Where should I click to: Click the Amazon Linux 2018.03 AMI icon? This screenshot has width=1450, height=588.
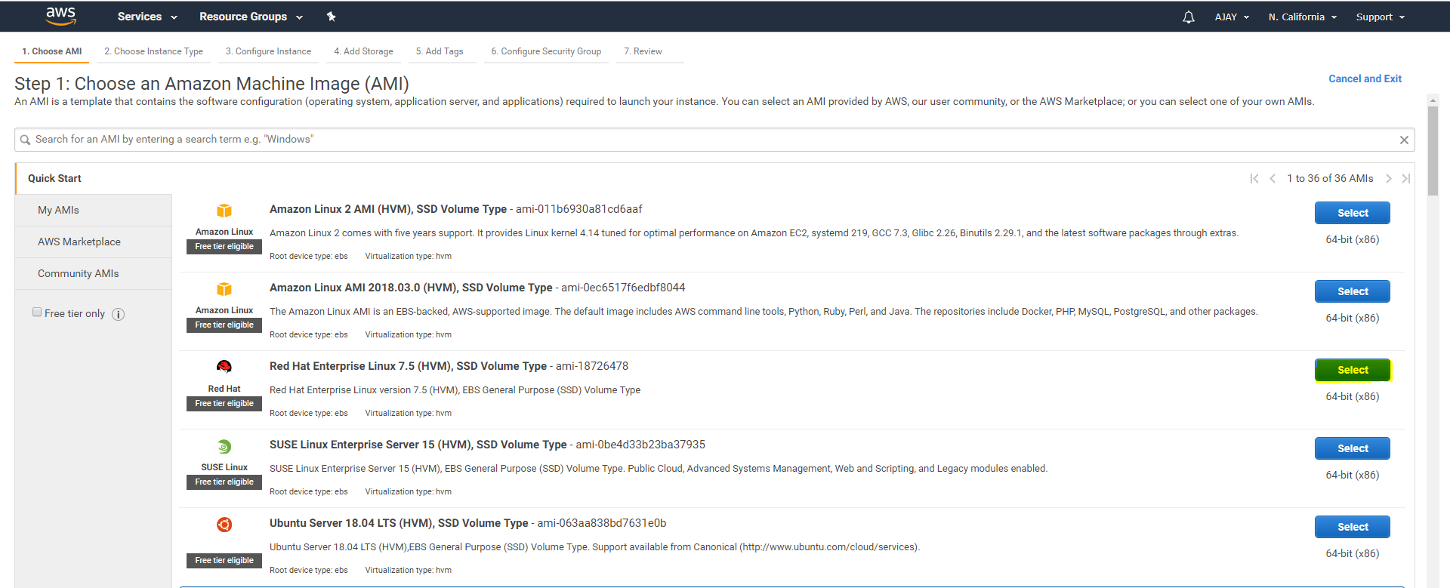[x=224, y=289]
